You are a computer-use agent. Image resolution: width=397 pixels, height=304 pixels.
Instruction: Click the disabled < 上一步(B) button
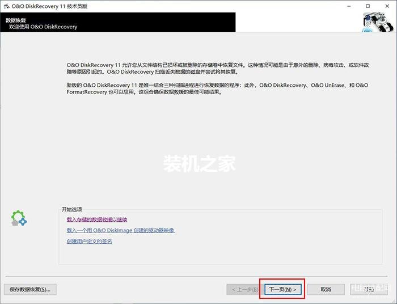[x=244, y=289]
